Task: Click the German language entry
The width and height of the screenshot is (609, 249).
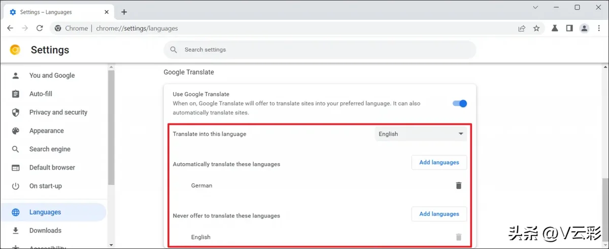Action: coord(201,185)
